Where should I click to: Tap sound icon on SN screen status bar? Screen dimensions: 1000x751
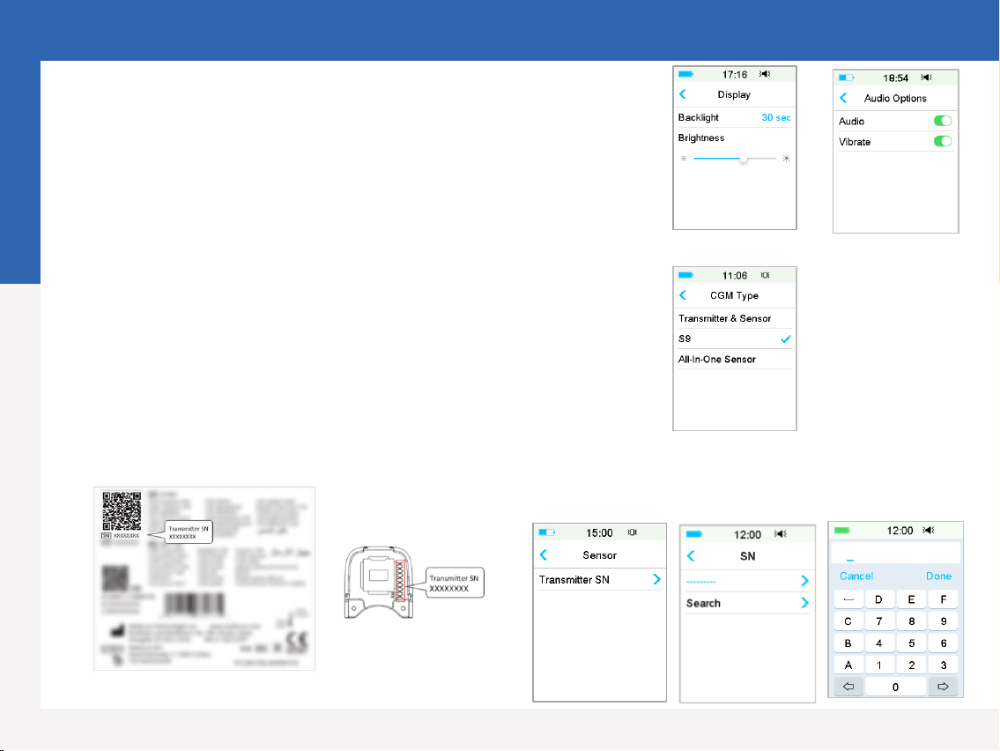click(x=781, y=534)
